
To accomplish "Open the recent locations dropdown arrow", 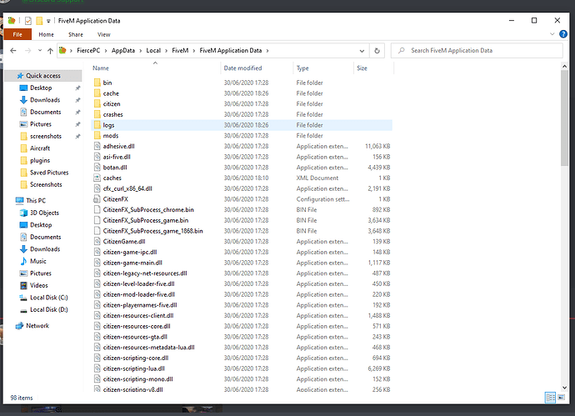I will click(40, 51).
